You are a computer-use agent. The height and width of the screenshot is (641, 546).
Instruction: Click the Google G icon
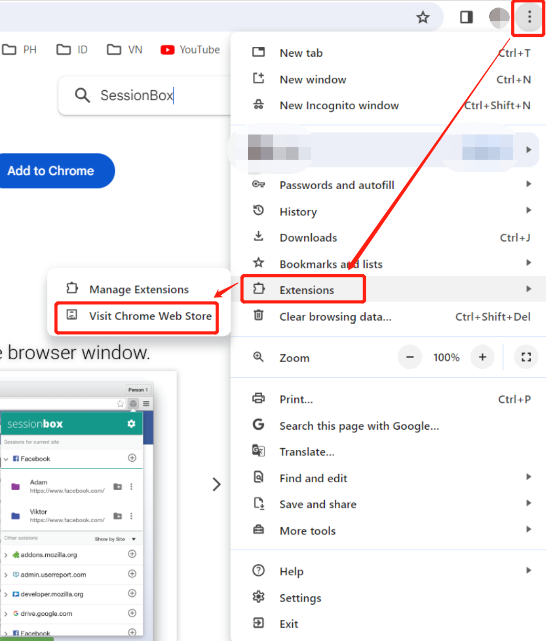[x=259, y=424]
